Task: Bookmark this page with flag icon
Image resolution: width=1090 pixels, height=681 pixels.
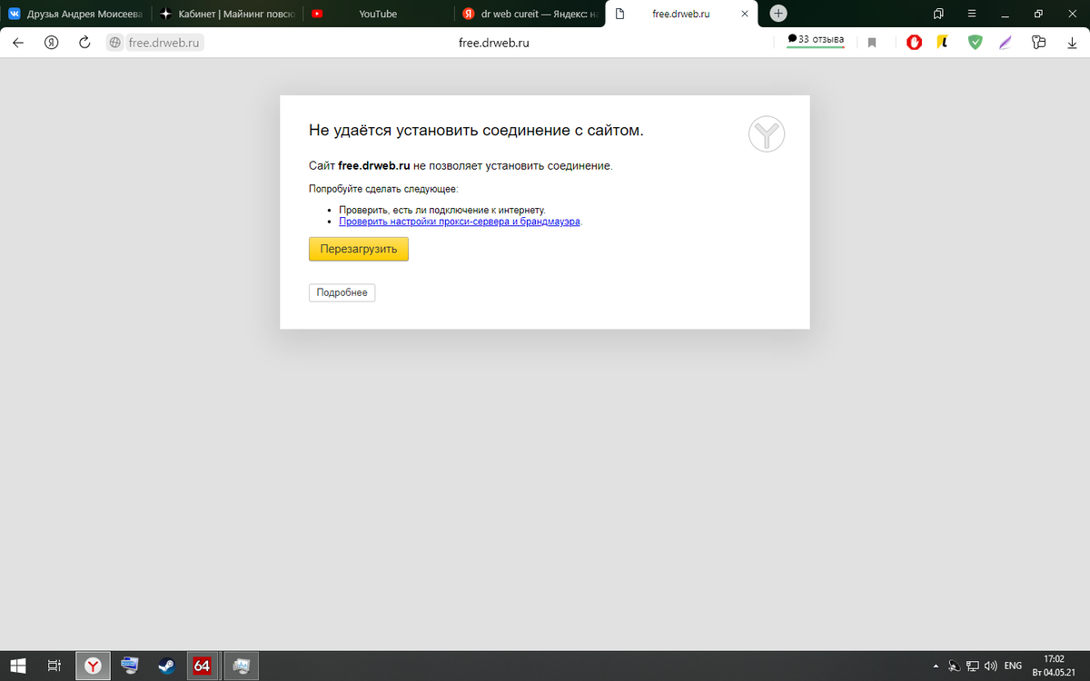Action: (872, 42)
